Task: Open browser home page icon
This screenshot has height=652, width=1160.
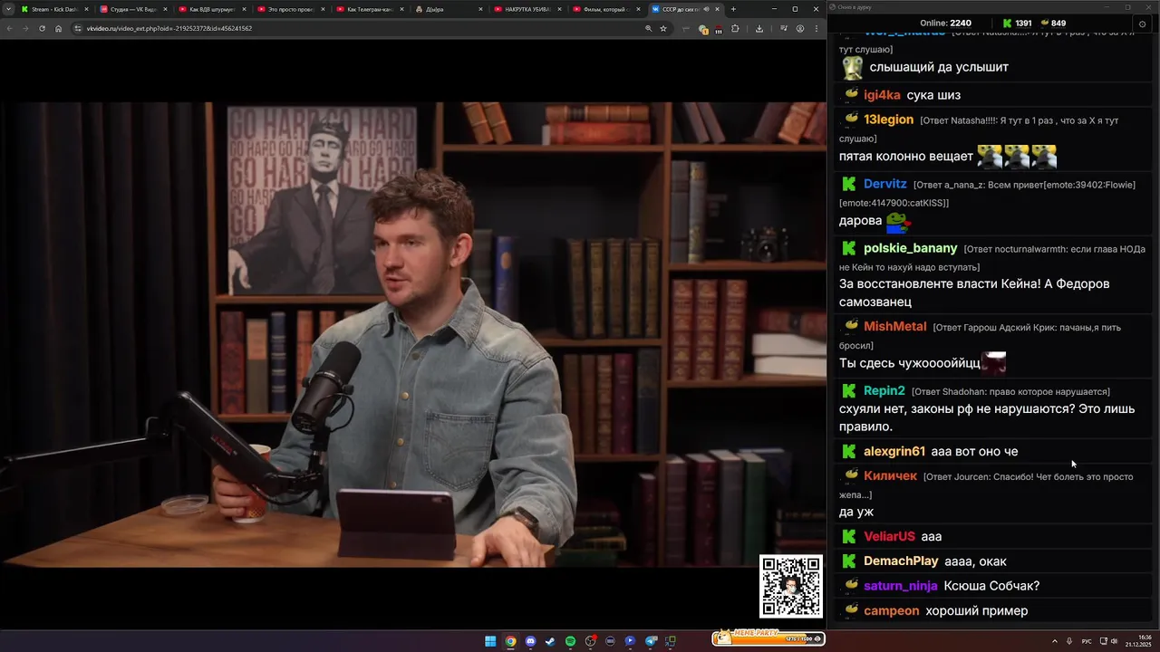Action: pos(58,28)
